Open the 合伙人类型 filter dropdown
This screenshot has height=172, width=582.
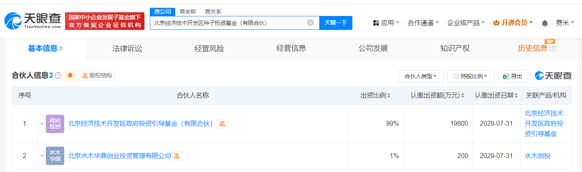point(421,76)
